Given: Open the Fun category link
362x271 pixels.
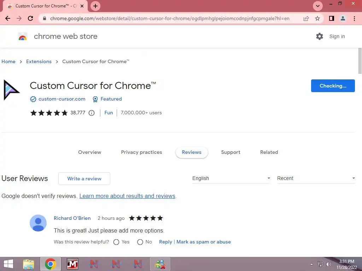Looking at the screenshot, I should point(109,113).
